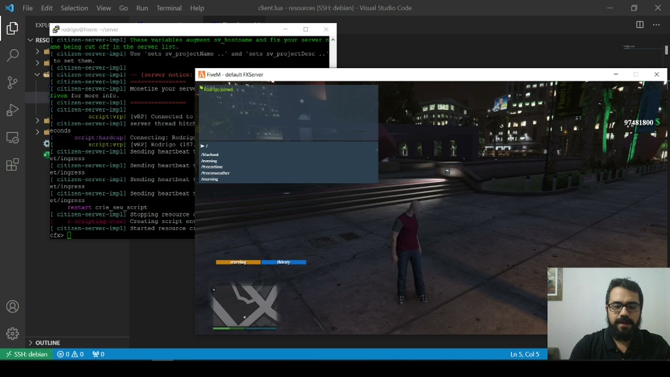Click the orange starving status bar
Image resolution: width=670 pixels, height=377 pixels.
[x=238, y=262]
